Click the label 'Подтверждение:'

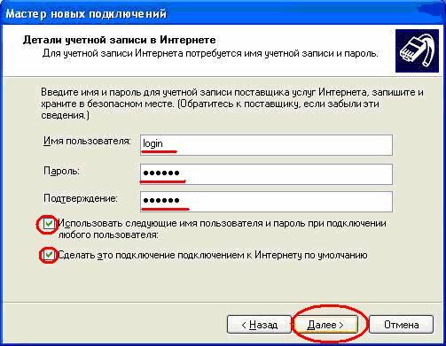81,198
